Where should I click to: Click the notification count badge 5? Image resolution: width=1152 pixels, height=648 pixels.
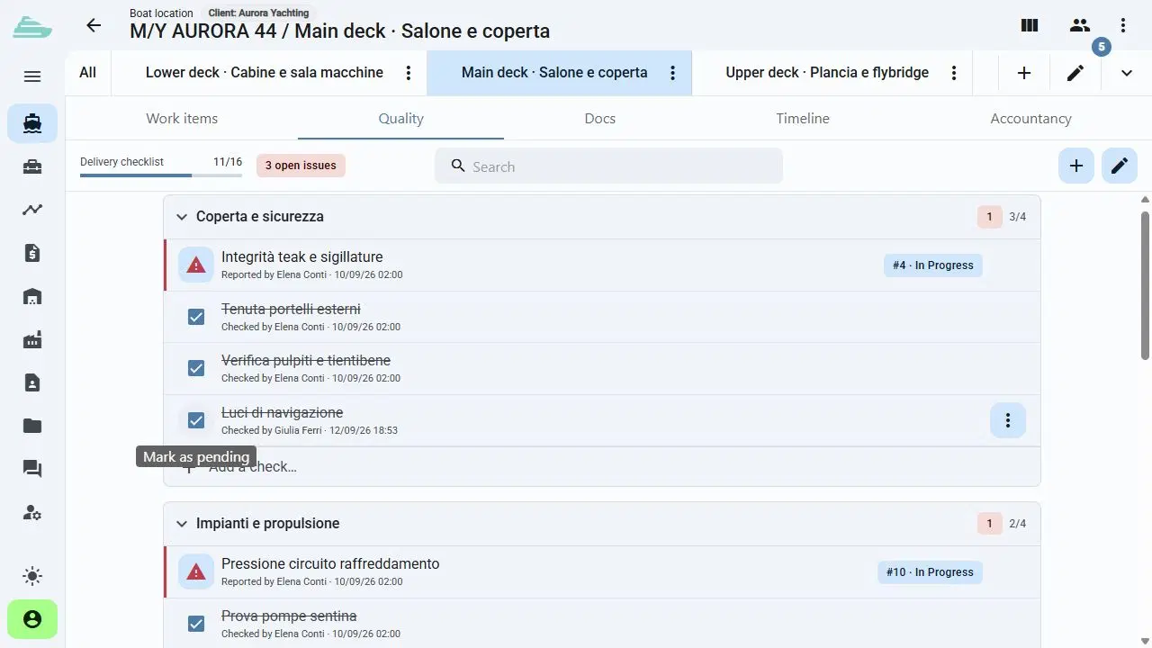point(1101,47)
